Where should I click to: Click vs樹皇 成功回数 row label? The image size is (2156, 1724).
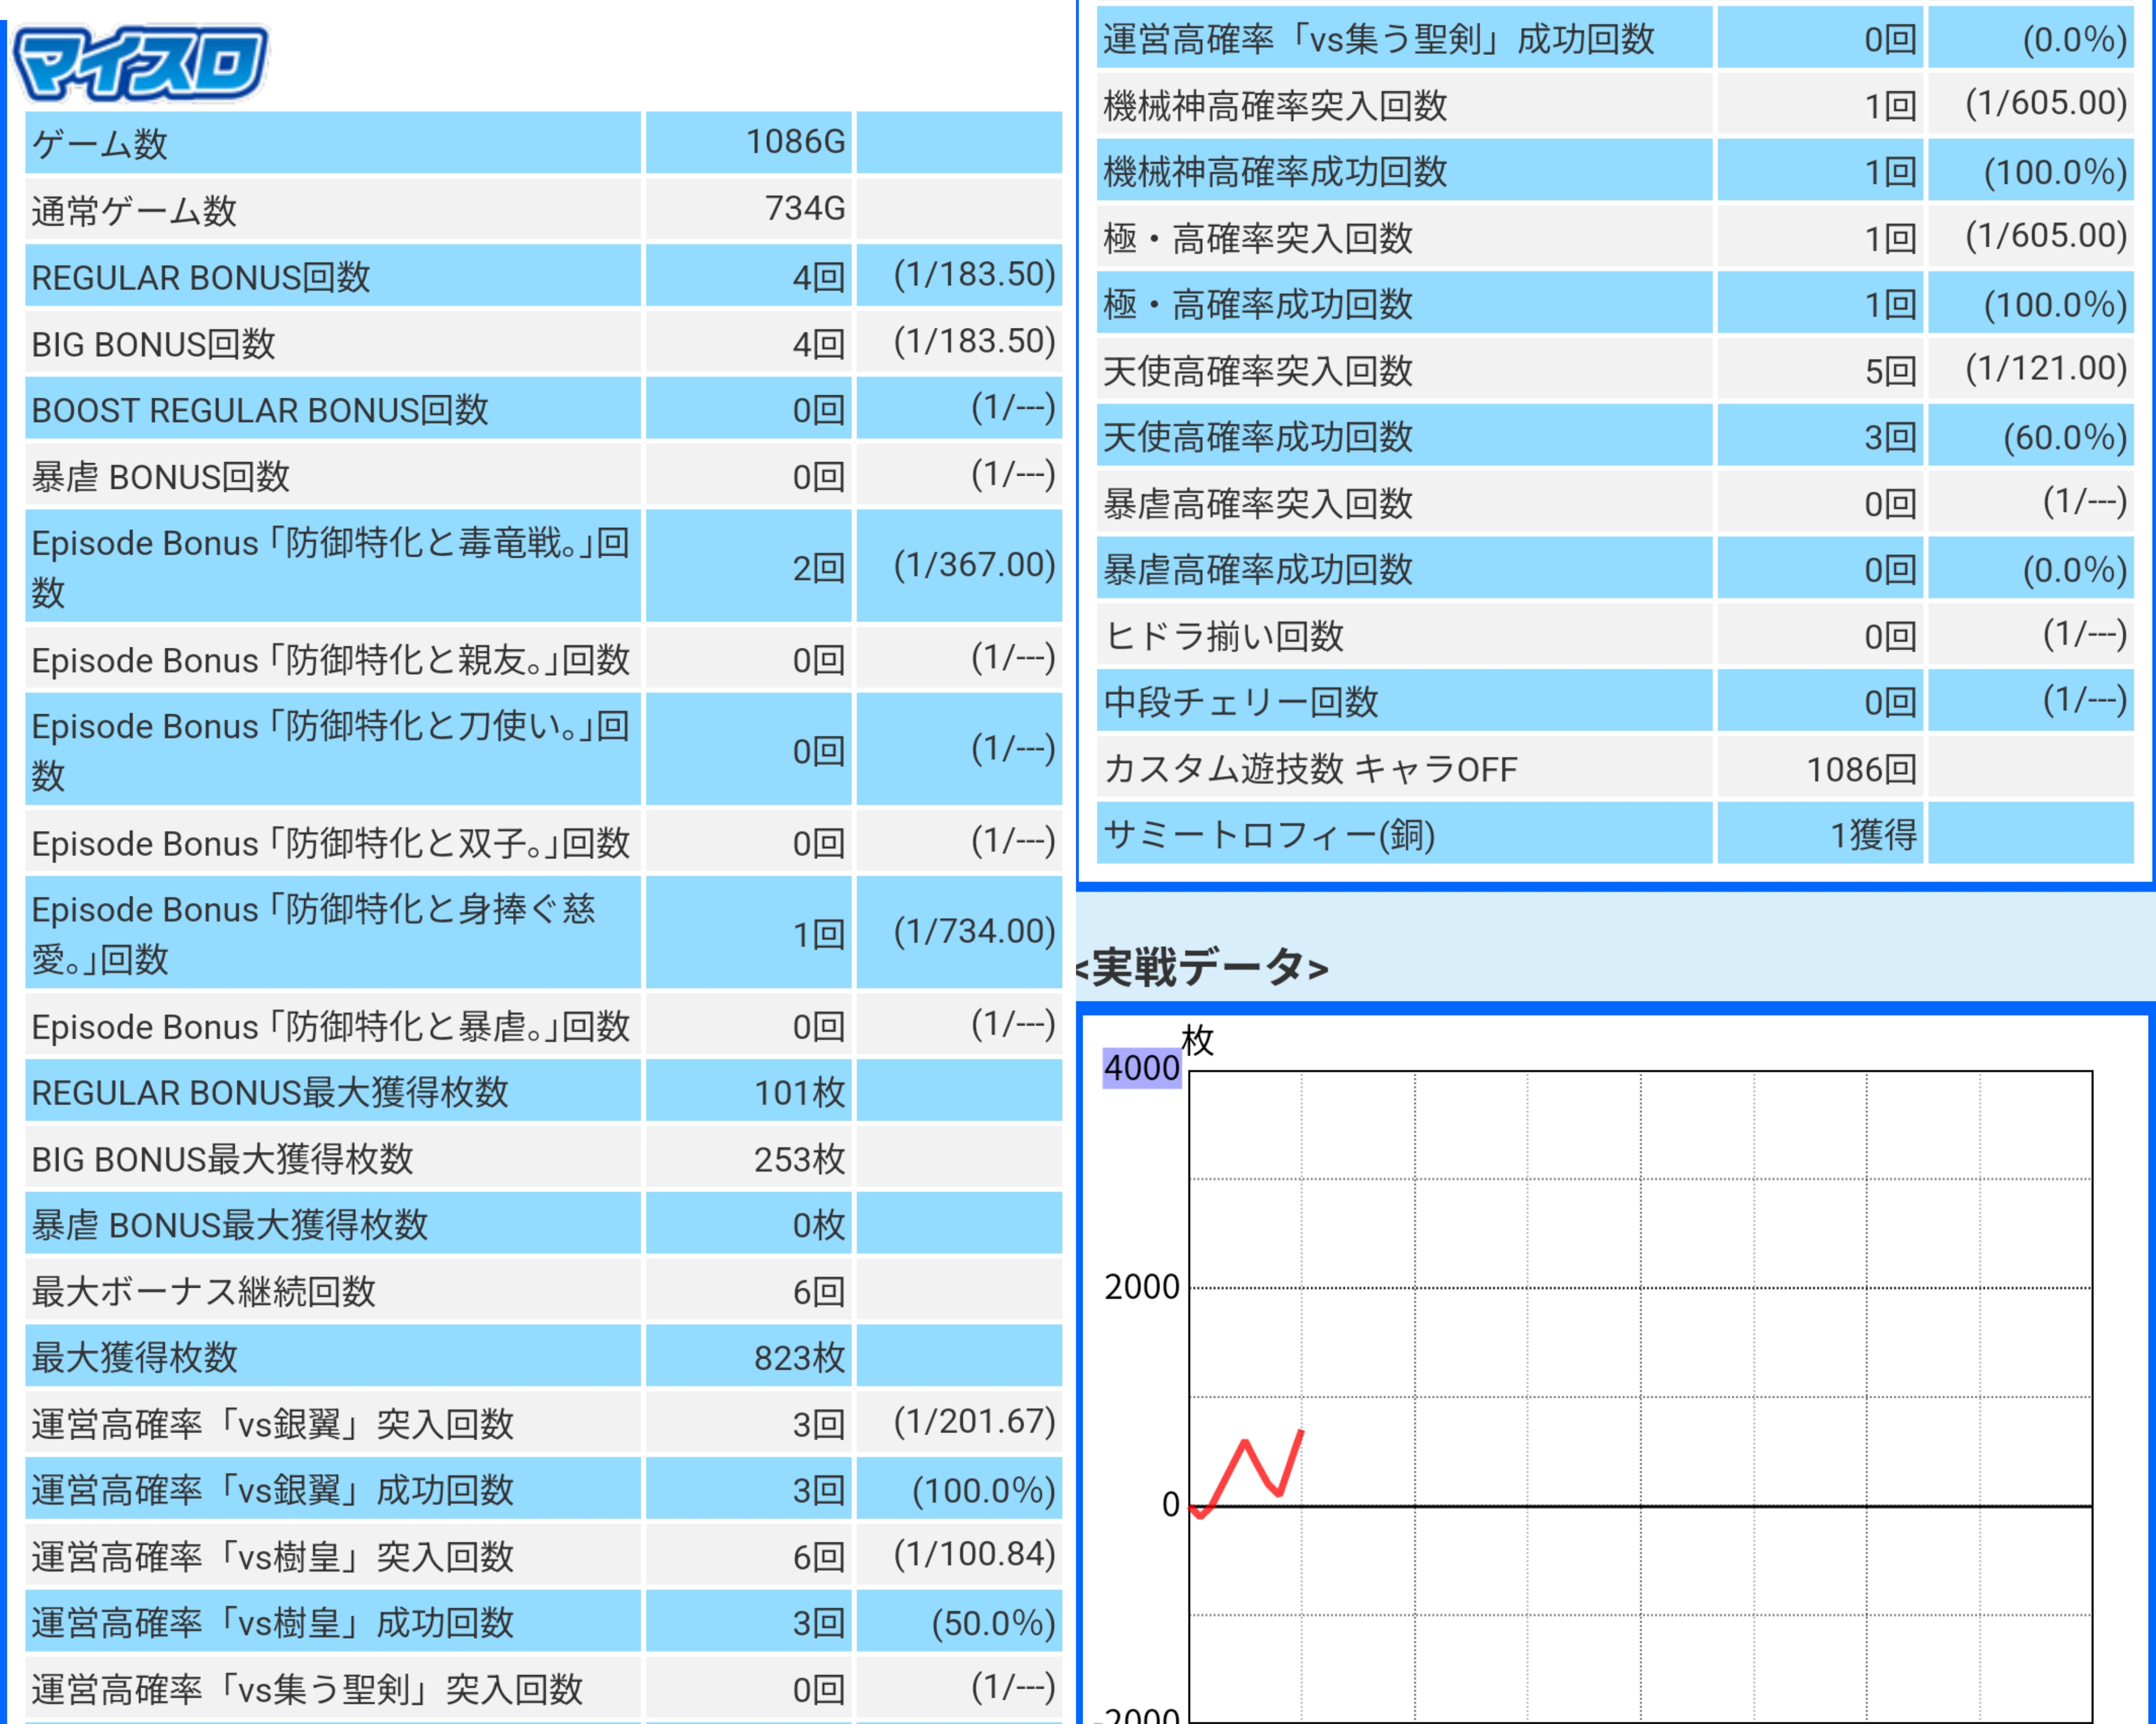click(x=272, y=1623)
